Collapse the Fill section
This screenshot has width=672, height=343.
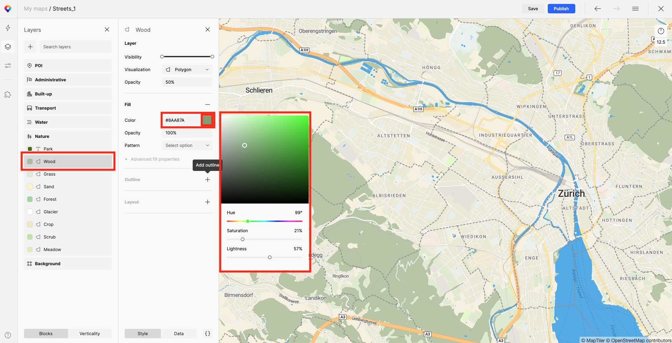pos(207,105)
